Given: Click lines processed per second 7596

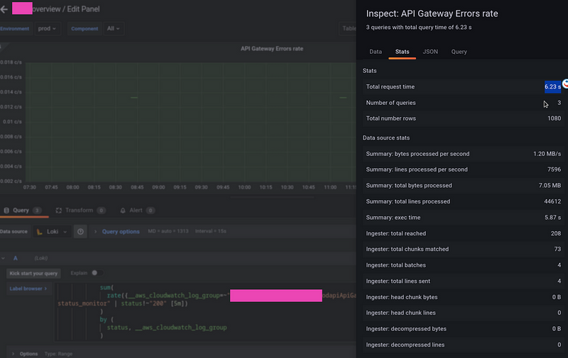Looking at the screenshot, I should tap(554, 169).
